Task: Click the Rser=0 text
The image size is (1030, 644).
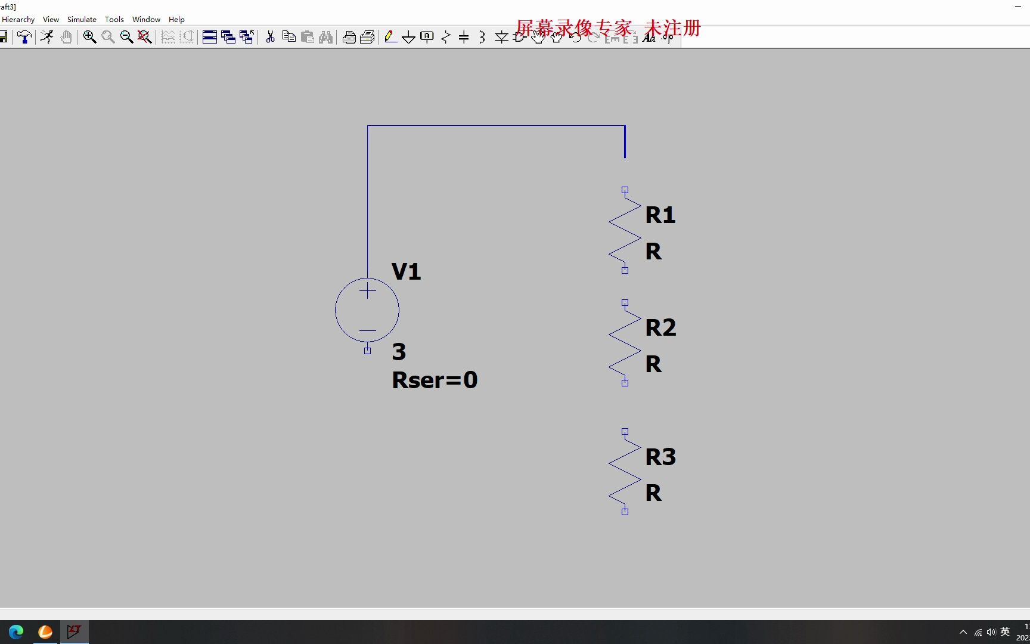Action: tap(435, 380)
